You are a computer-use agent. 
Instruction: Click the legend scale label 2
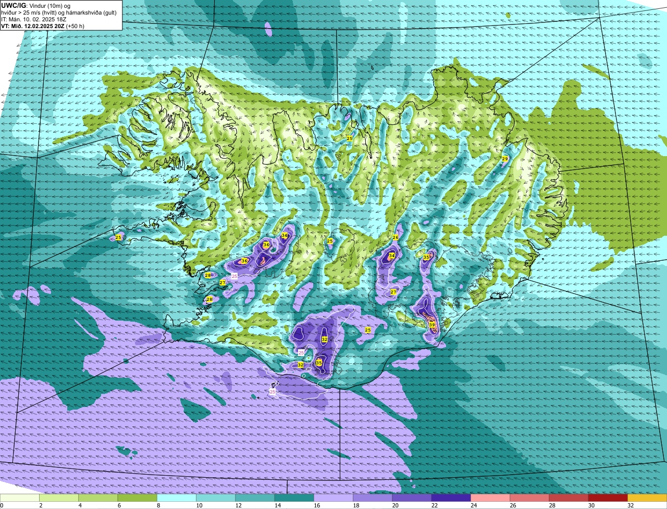pyautogui.click(x=40, y=505)
